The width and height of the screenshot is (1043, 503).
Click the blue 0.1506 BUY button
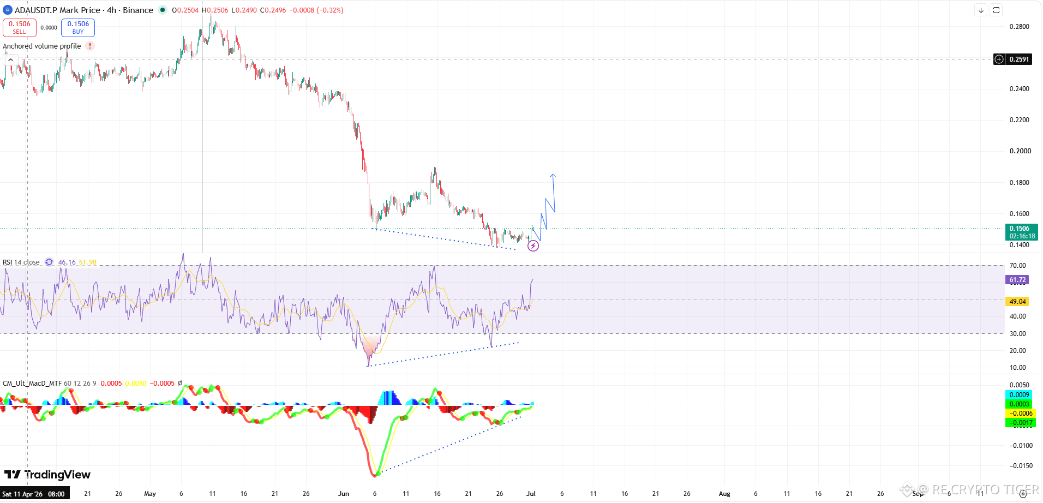78,27
